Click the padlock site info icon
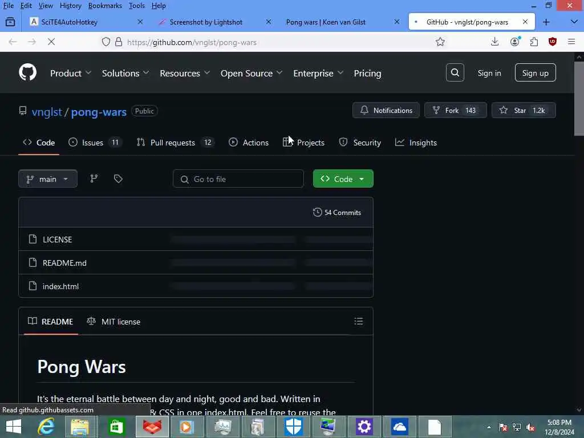 coord(119,42)
